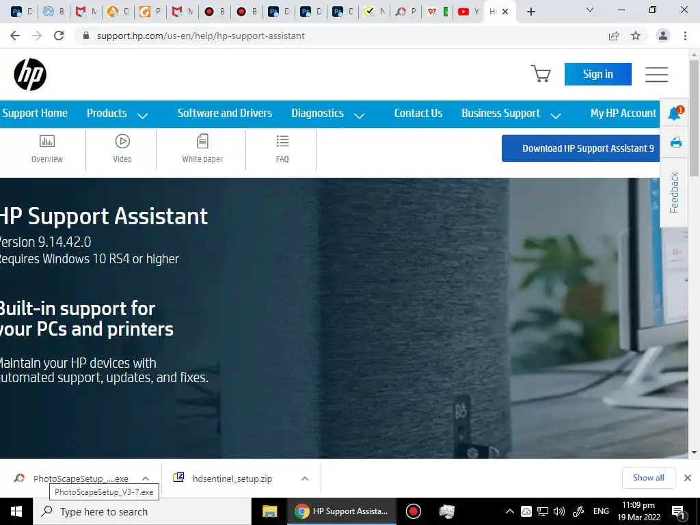
Task: Open the shopping cart
Action: [540, 74]
